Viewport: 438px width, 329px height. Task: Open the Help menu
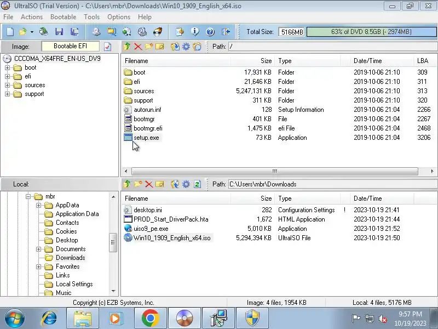145,17
